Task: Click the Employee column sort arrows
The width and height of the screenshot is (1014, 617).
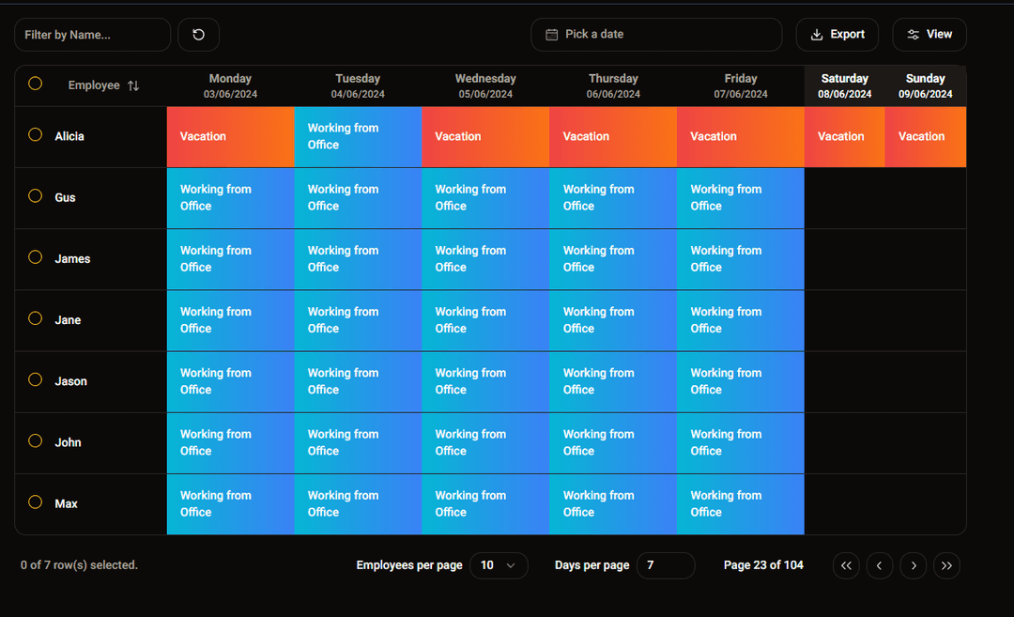Action: click(133, 85)
